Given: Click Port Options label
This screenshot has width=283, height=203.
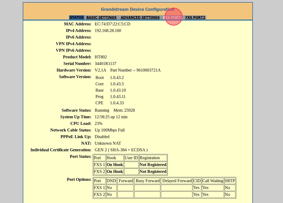Looking at the screenshot, I should tap(79, 180).
